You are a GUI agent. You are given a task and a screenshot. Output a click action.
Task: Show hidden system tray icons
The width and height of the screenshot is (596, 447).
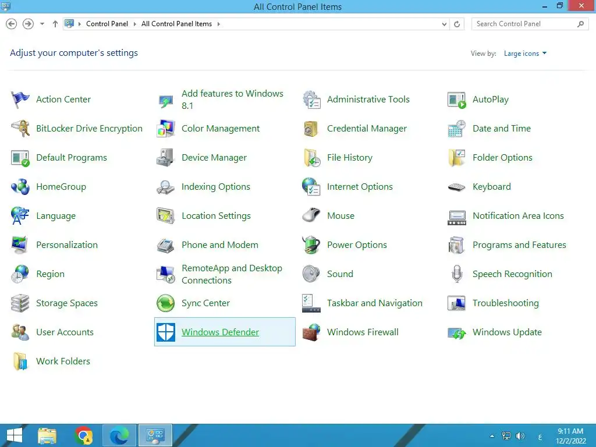(x=492, y=436)
